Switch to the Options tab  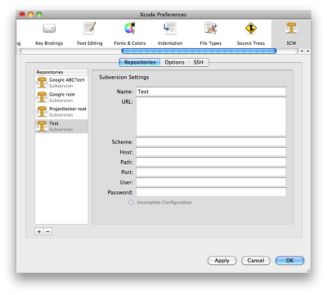pyautogui.click(x=174, y=62)
